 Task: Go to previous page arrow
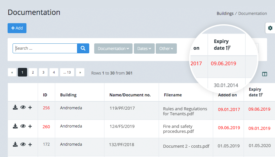click(x=12, y=72)
